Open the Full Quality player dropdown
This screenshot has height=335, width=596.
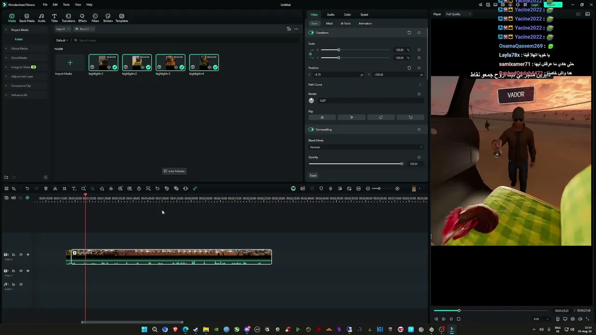pyautogui.click(x=459, y=14)
